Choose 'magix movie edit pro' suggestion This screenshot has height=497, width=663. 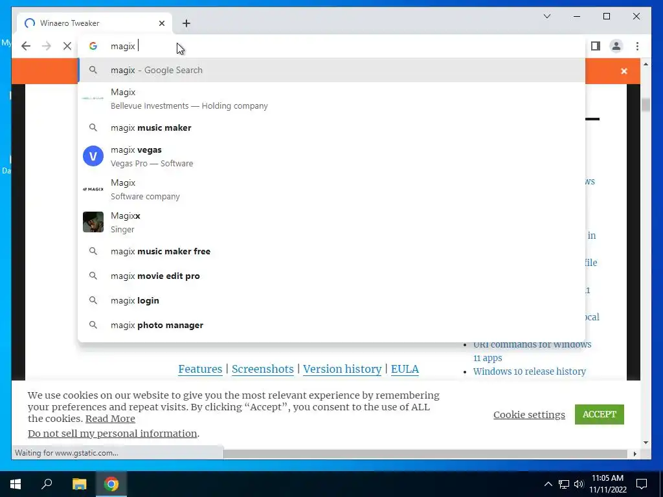click(x=331, y=276)
